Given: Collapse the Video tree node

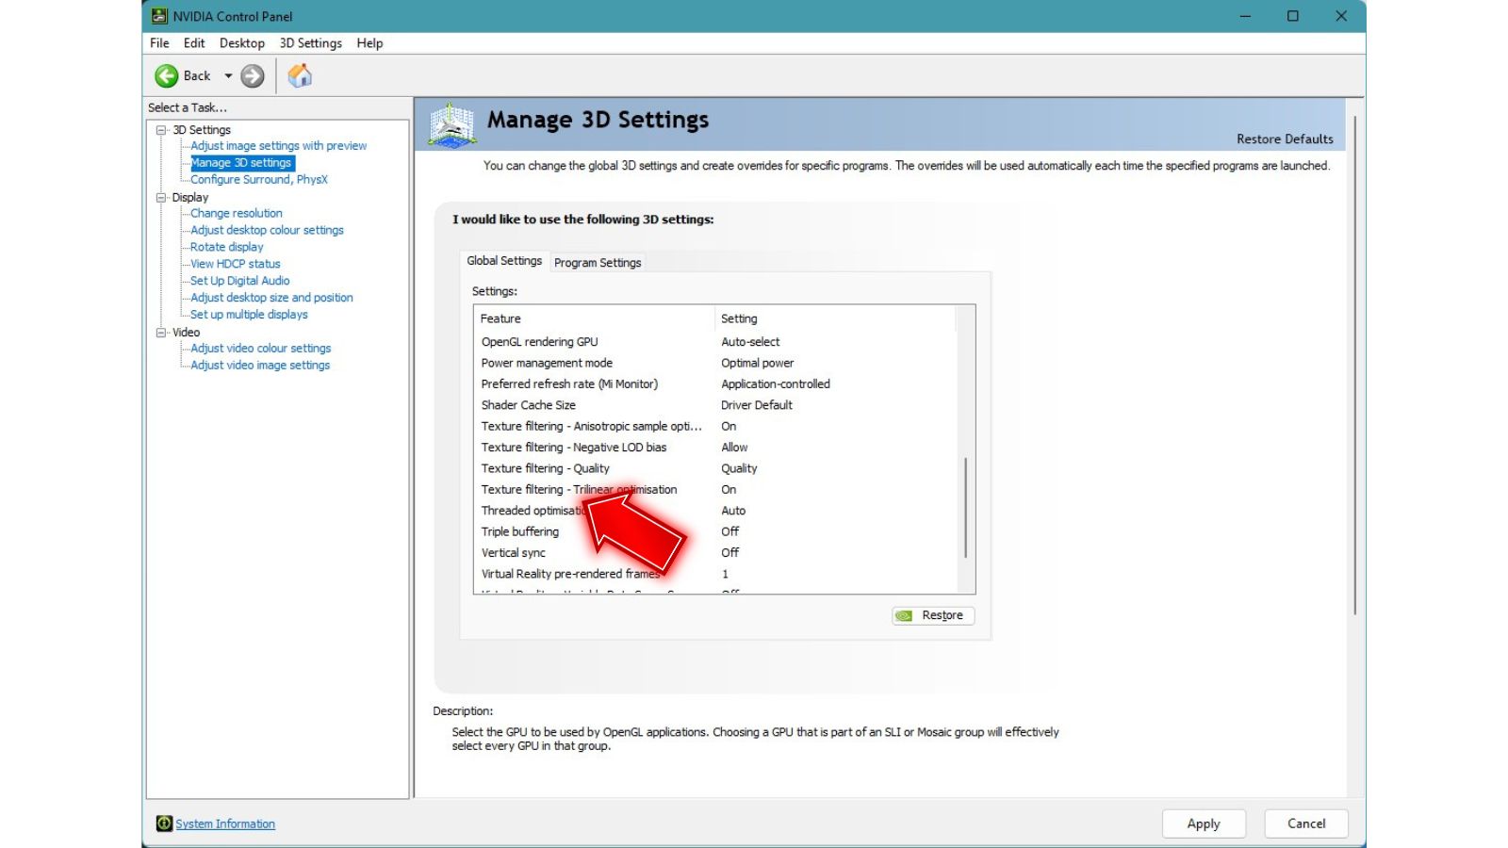Looking at the screenshot, I should [x=161, y=333].
